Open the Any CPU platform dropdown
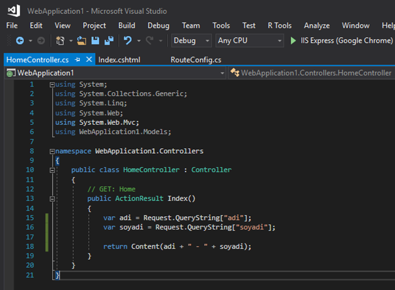The image size is (395, 290). (x=249, y=40)
